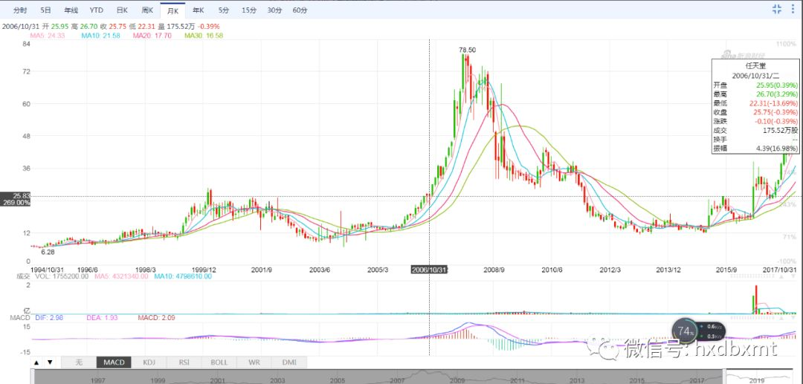This screenshot has height=384, width=803.
Task: Click the MACD: 2.09 indicator value
Action: pyautogui.click(x=156, y=318)
